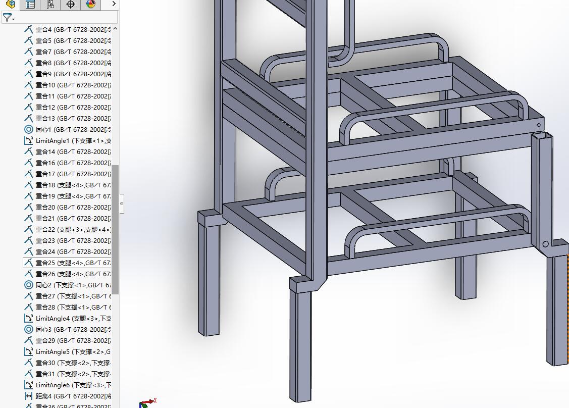Collapse the left panel via its side handle
Screen dimensions: 569x408
click(x=122, y=203)
